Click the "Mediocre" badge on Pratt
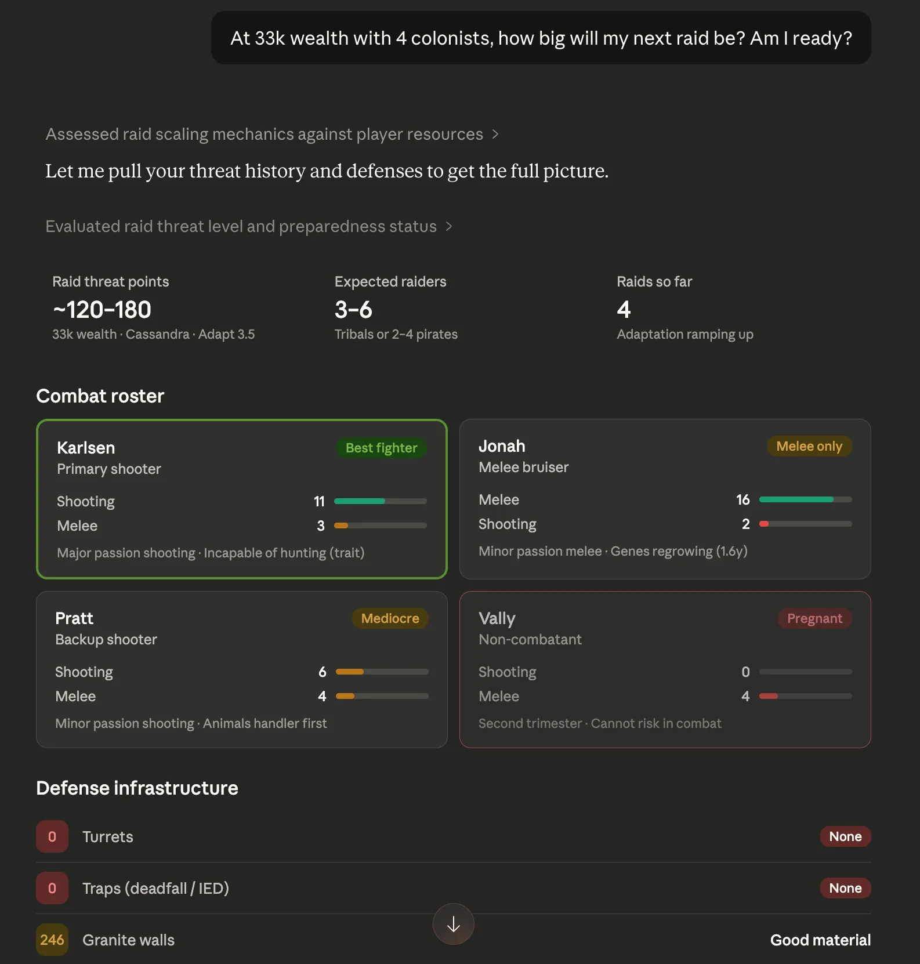Screen dimensions: 920x964 390,618
